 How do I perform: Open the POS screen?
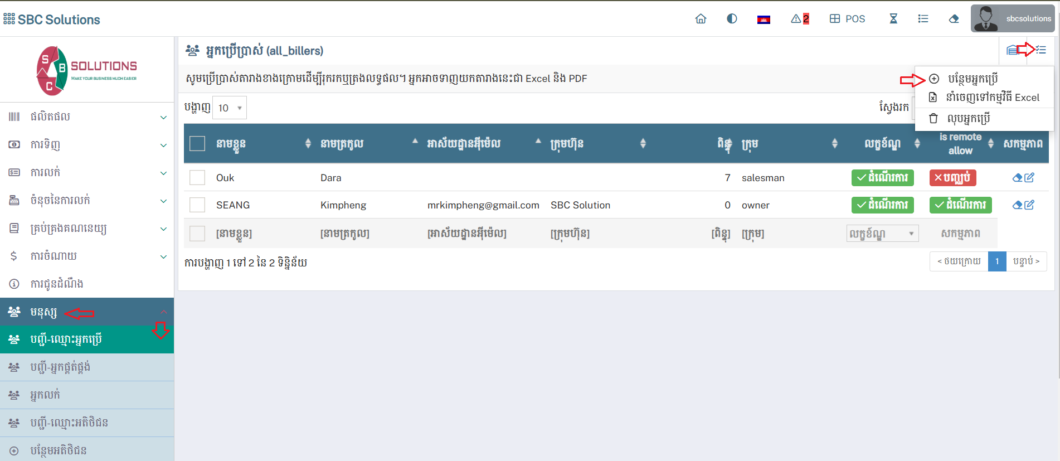click(x=847, y=19)
